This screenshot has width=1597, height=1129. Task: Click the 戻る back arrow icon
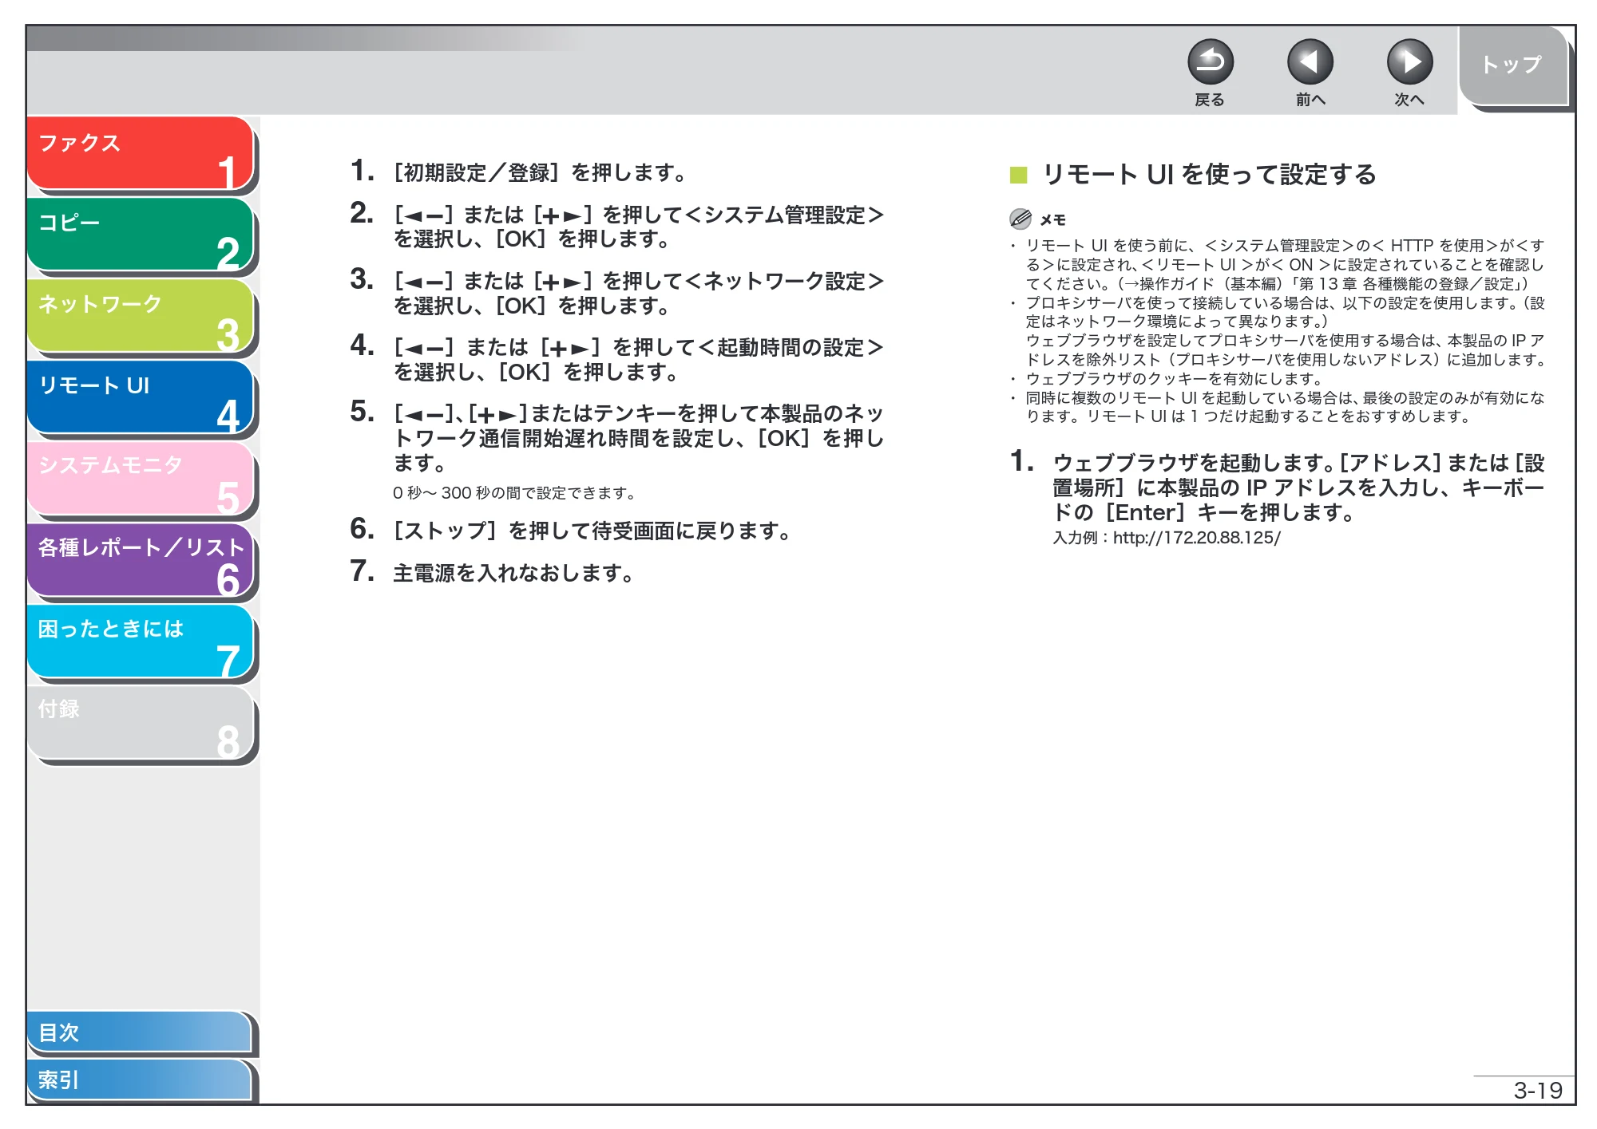[x=1210, y=62]
